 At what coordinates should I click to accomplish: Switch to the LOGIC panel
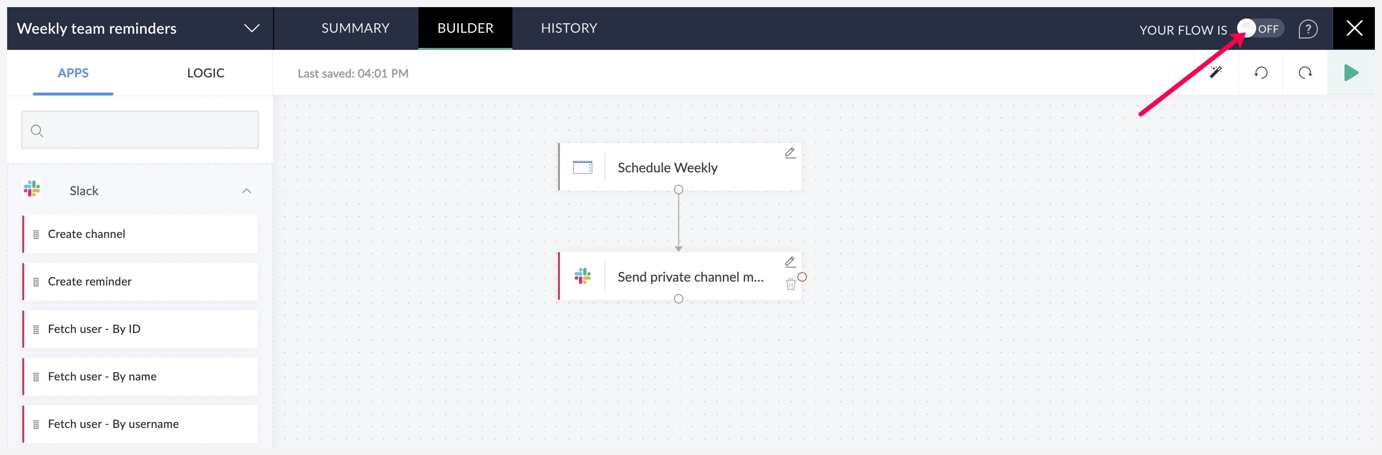tap(206, 73)
